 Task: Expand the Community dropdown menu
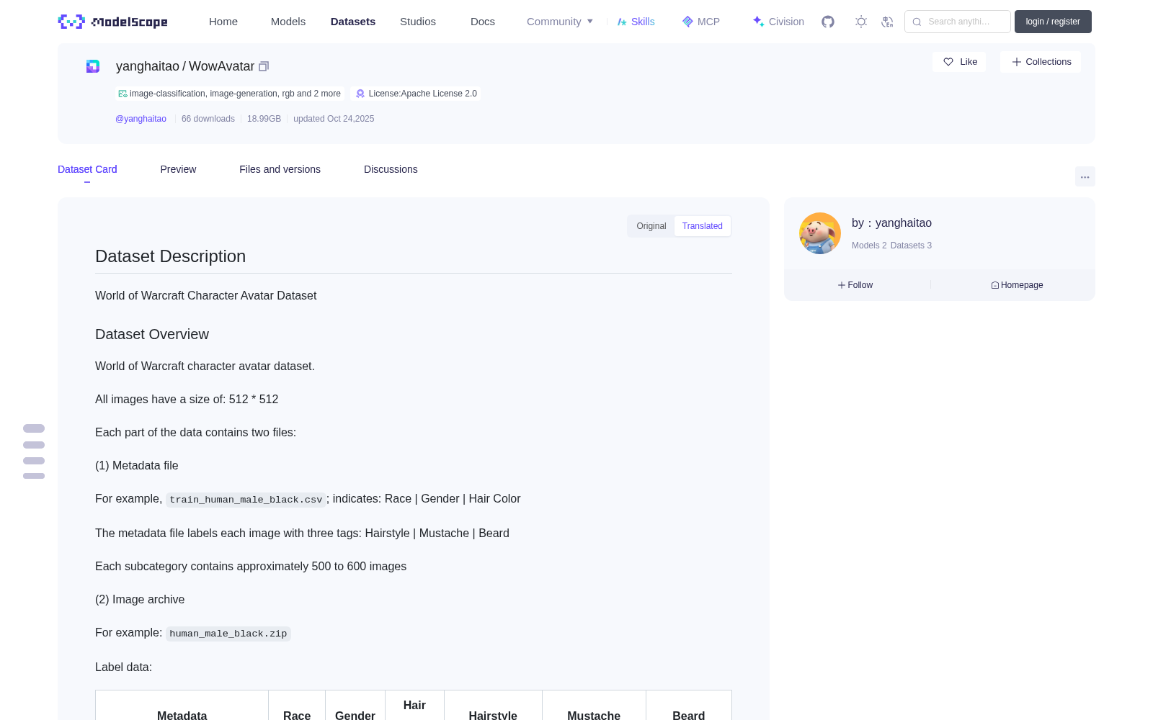point(560,22)
